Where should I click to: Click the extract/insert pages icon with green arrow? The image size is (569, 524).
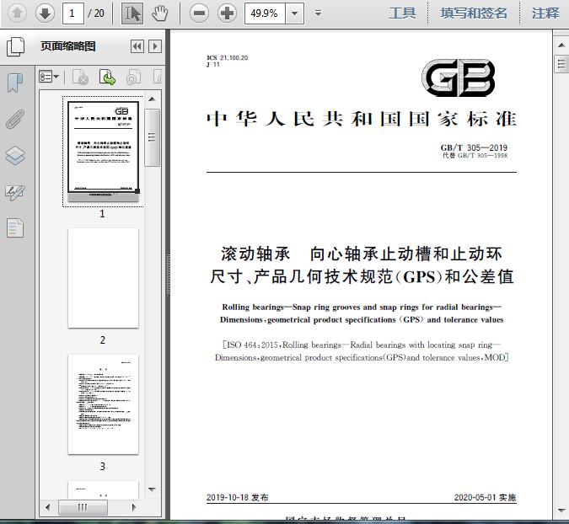click(x=107, y=77)
